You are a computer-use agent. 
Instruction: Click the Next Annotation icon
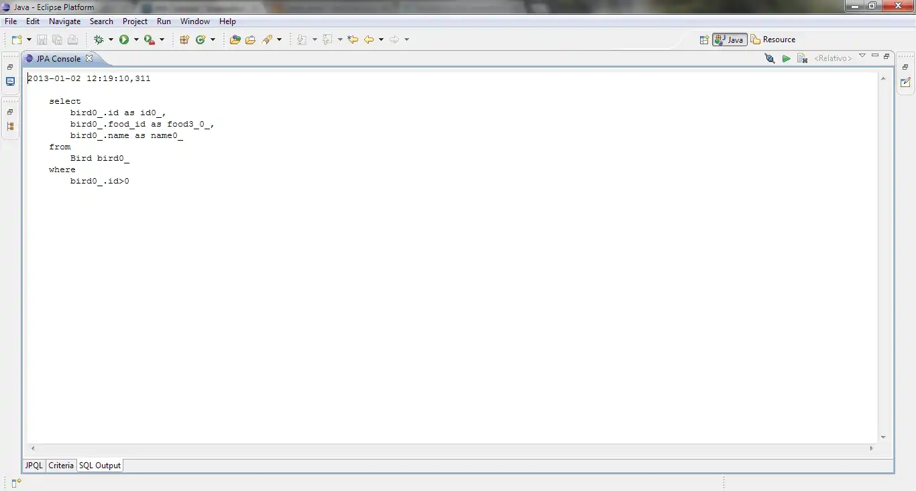[302, 40]
